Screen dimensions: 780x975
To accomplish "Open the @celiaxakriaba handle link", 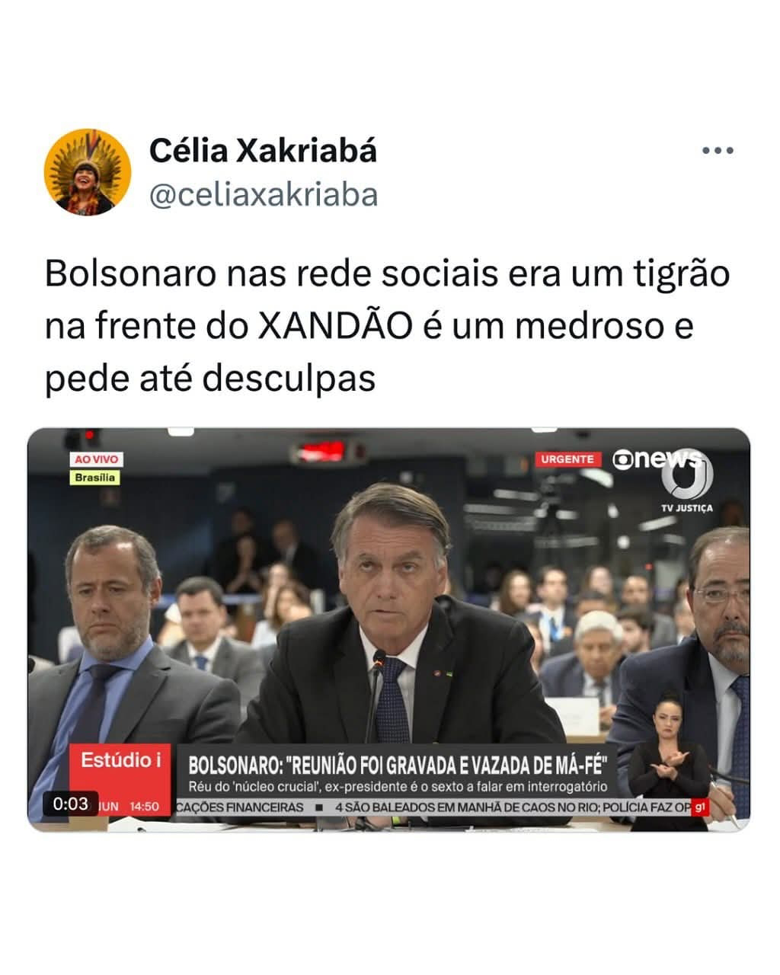I will (264, 195).
